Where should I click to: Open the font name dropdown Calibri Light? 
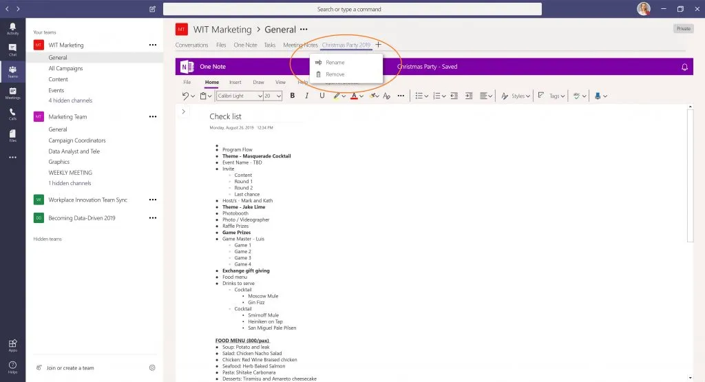point(240,96)
